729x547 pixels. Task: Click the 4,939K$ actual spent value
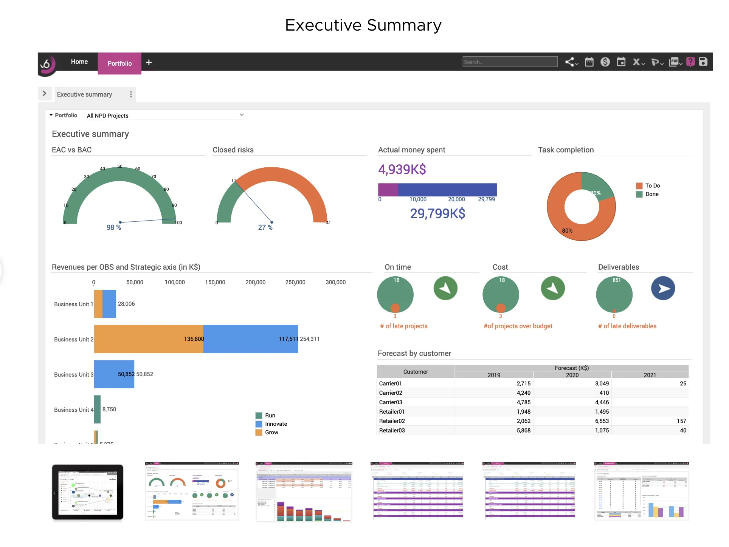[x=402, y=169]
